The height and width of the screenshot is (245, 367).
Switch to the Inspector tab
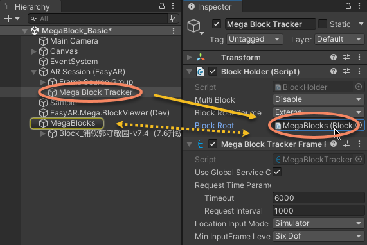(x=212, y=7)
